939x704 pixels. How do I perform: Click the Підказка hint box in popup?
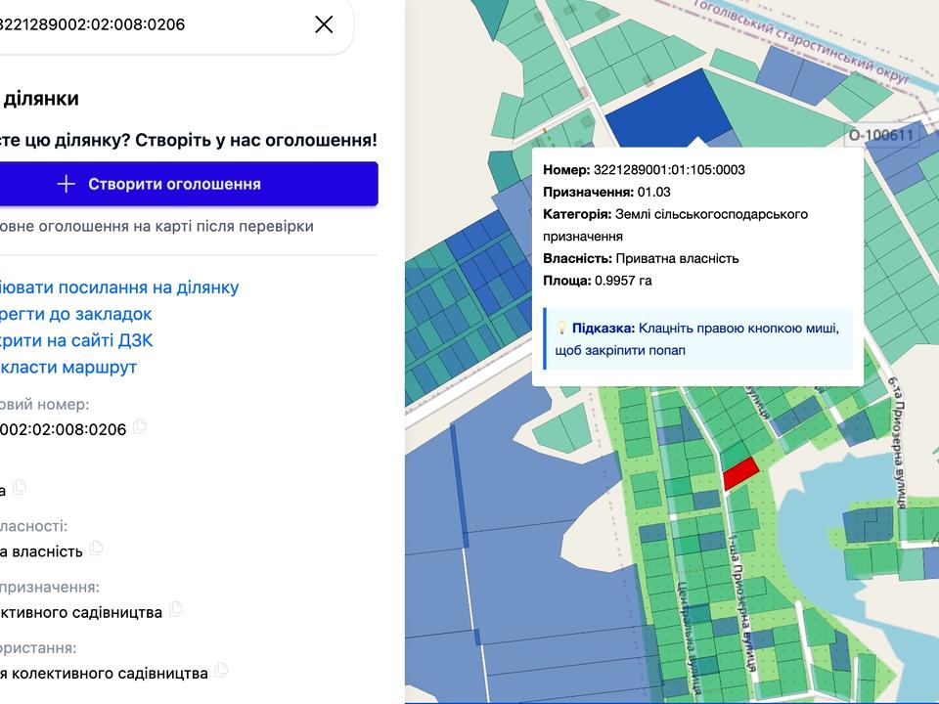click(x=697, y=338)
